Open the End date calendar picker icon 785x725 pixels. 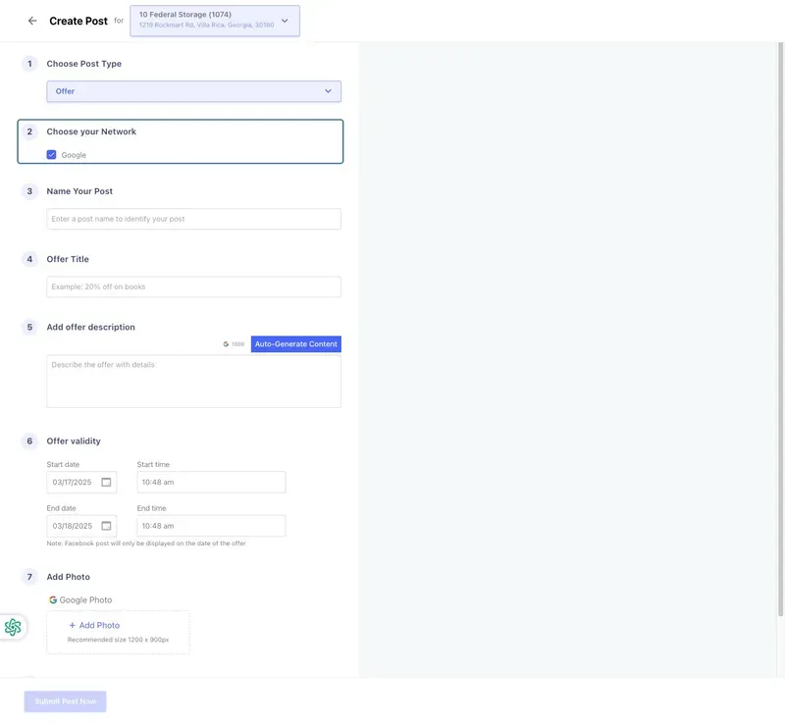pyautogui.click(x=106, y=526)
